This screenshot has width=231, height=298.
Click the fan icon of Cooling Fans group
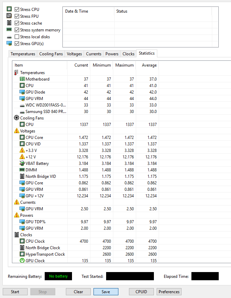click(16, 118)
